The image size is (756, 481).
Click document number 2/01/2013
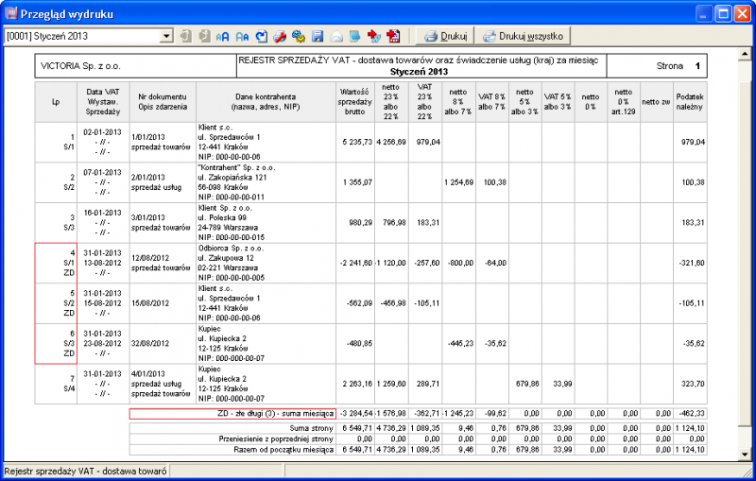point(148,178)
